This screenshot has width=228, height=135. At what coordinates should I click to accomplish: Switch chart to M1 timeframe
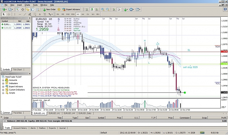coord(58,14)
